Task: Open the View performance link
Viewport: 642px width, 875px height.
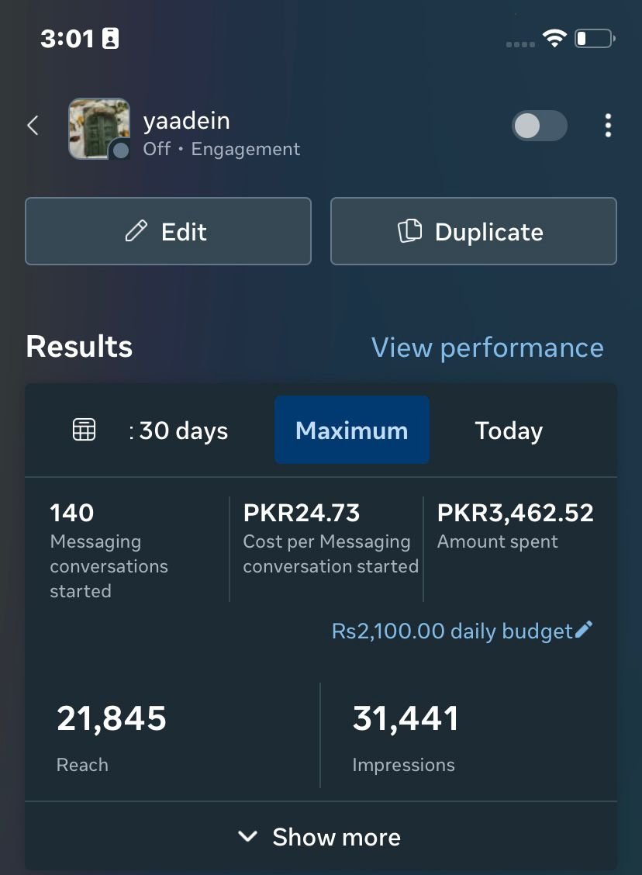Action: pyautogui.click(x=487, y=348)
